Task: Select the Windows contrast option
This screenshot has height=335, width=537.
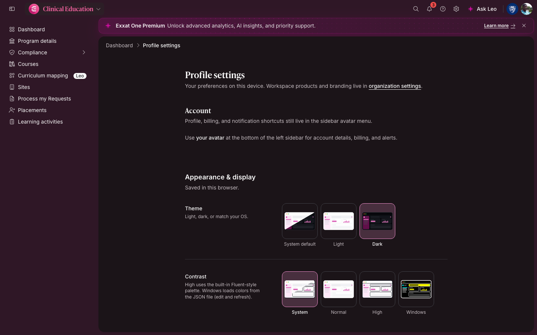Action: pyautogui.click(x=416, y=289)
